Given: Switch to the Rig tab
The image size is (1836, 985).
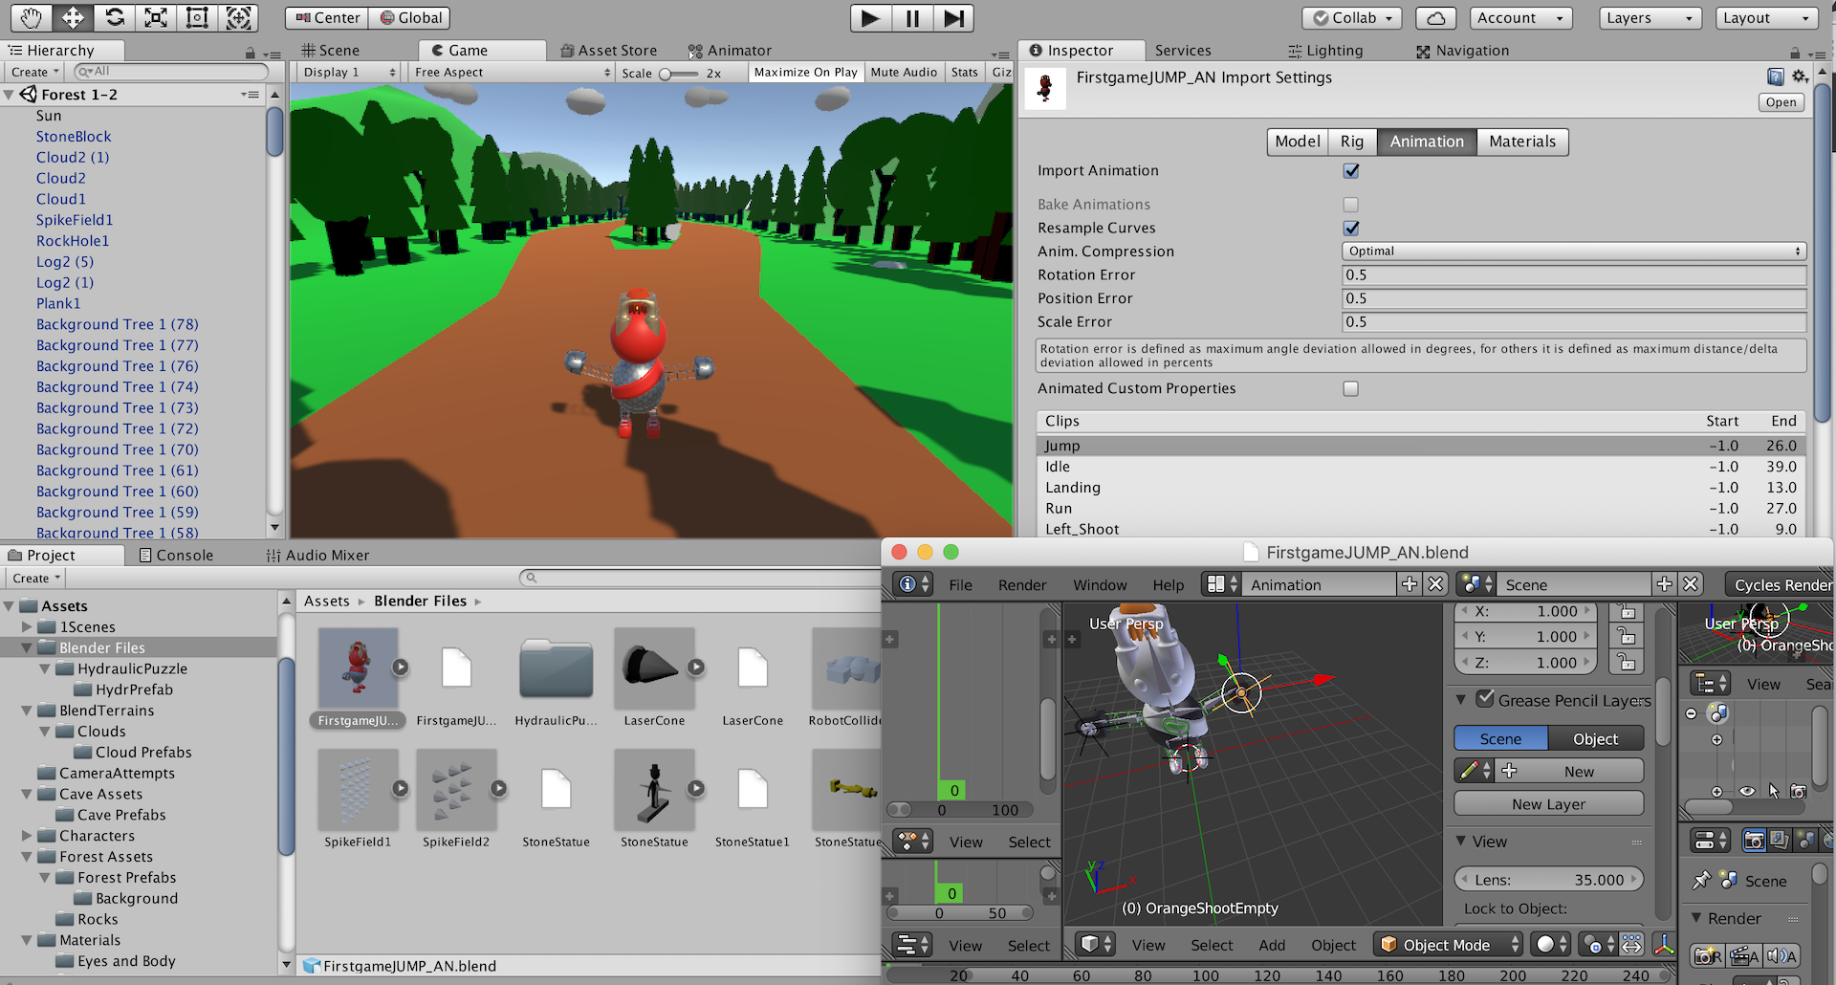Looking at the screenshot, I should coord(1351,142).
